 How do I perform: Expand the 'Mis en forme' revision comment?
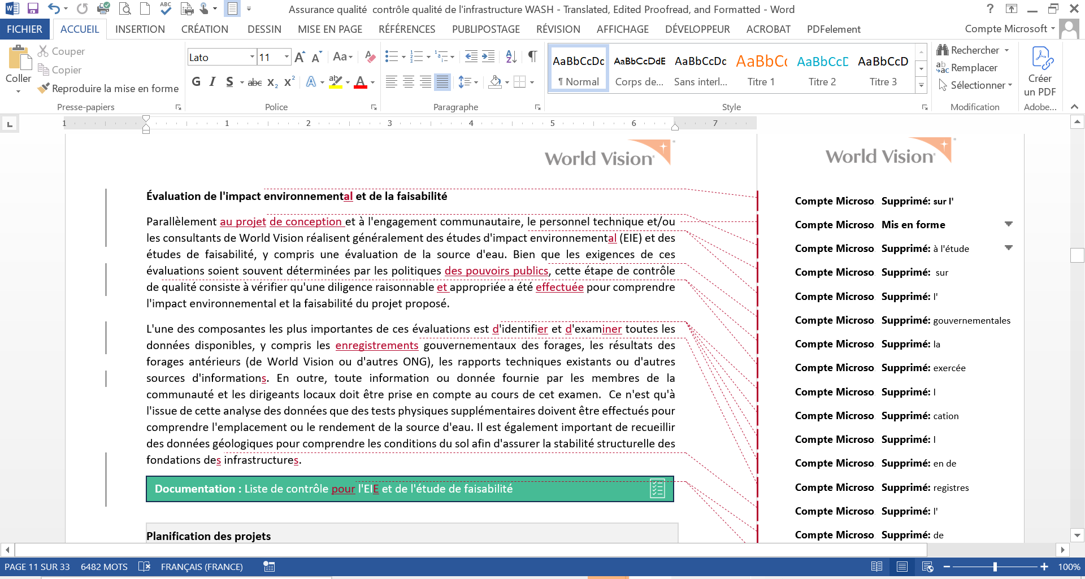pyautogui.click(x=1009, y=224)
